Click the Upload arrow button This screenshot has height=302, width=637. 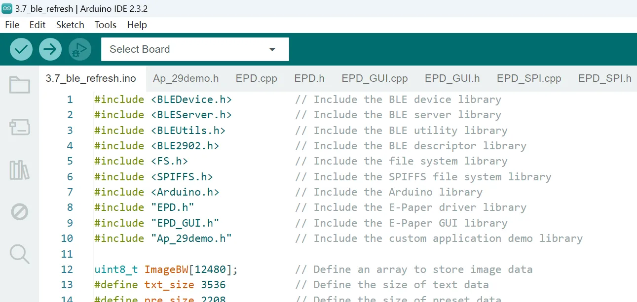pyautogui.click(x=50, y=49)
